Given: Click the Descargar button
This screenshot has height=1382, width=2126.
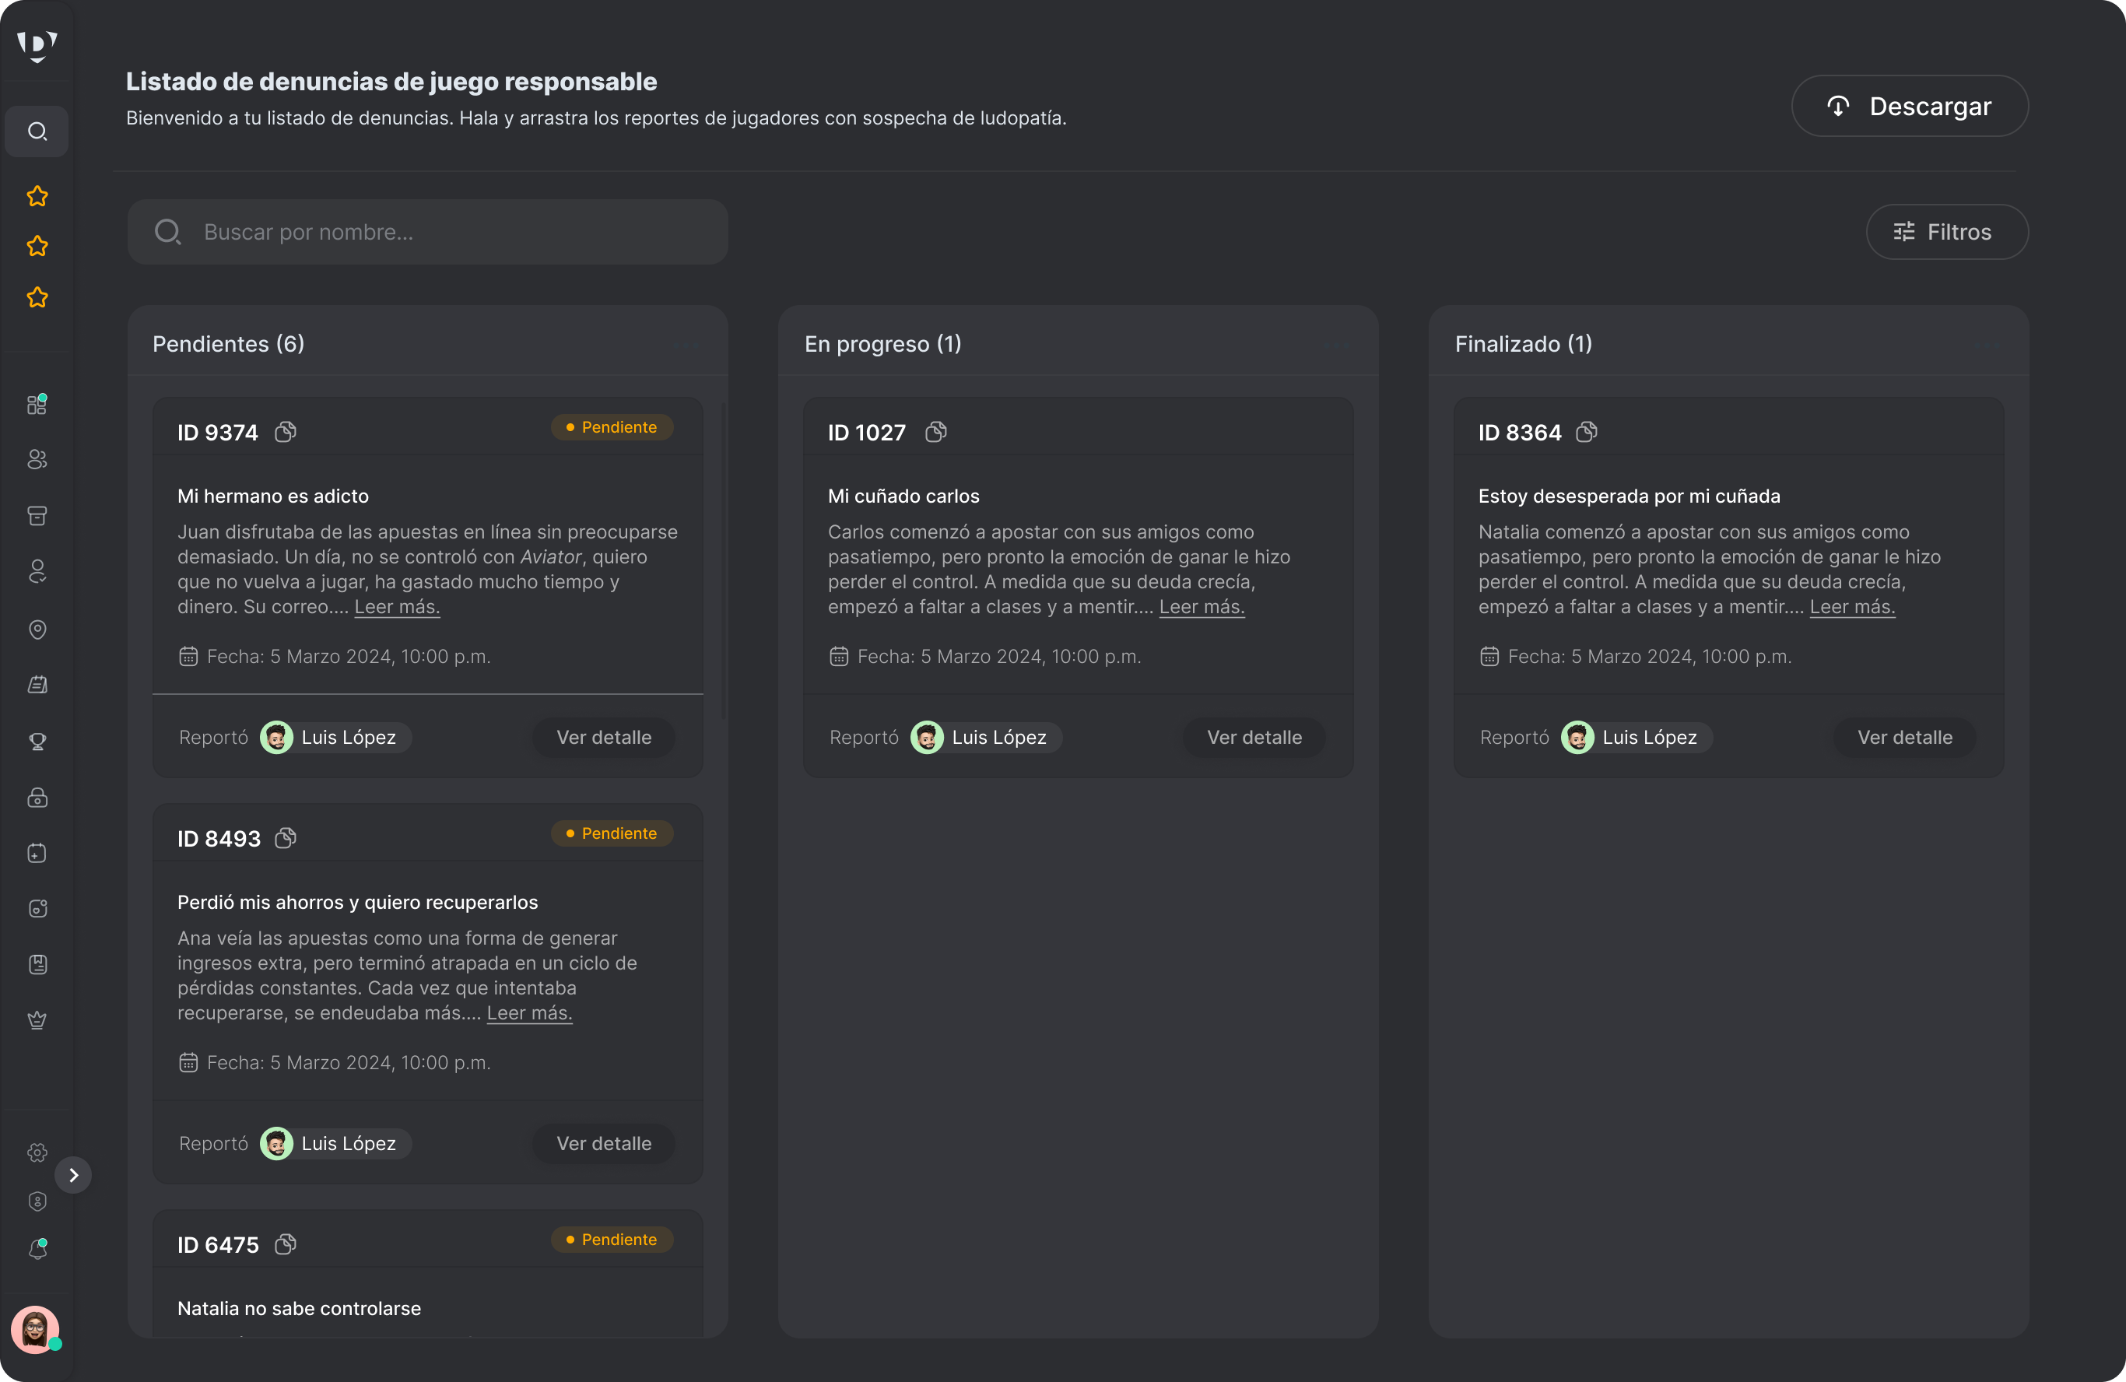Looking at the screenshot, I should point(1909,107).
